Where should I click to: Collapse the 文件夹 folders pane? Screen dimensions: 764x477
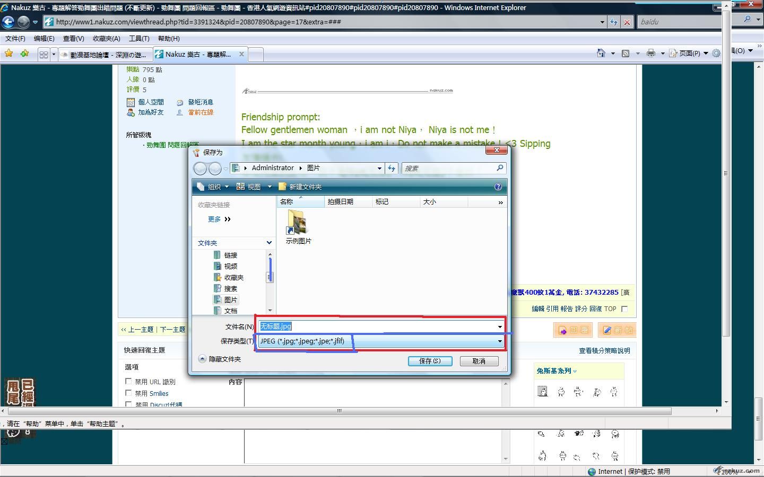pyautogui.click(x=269, y=243)
